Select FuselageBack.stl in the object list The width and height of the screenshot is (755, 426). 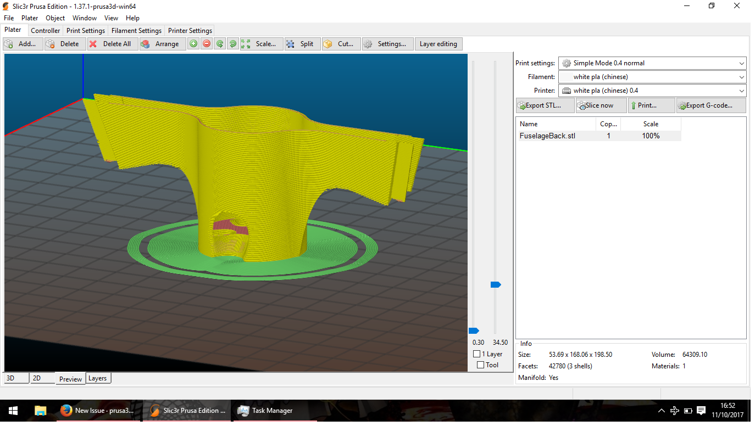pyautogui.click(x=599, y=136)
